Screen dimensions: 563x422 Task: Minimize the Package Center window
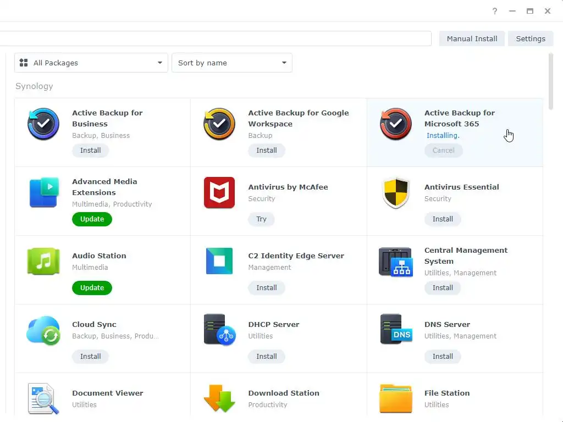click(512, 11)
